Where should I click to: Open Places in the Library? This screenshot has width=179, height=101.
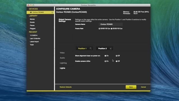pos(32,26)
